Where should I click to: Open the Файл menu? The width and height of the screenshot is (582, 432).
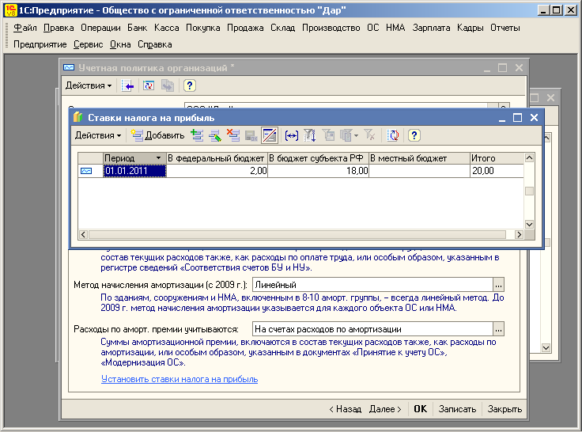pos(25,28)
